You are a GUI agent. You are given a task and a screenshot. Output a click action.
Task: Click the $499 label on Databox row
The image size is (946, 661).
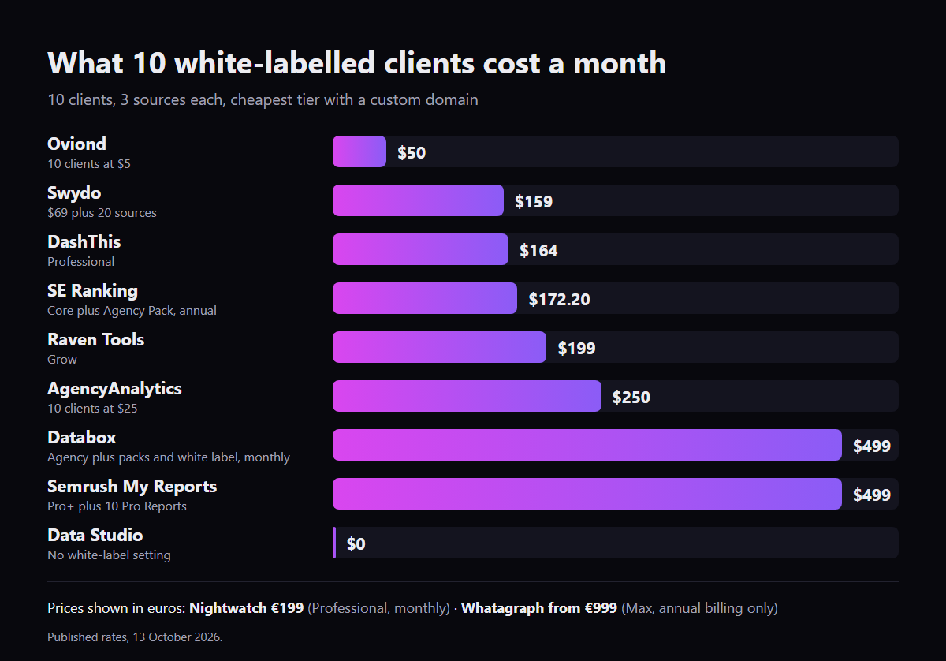click(x=872, y=446)
